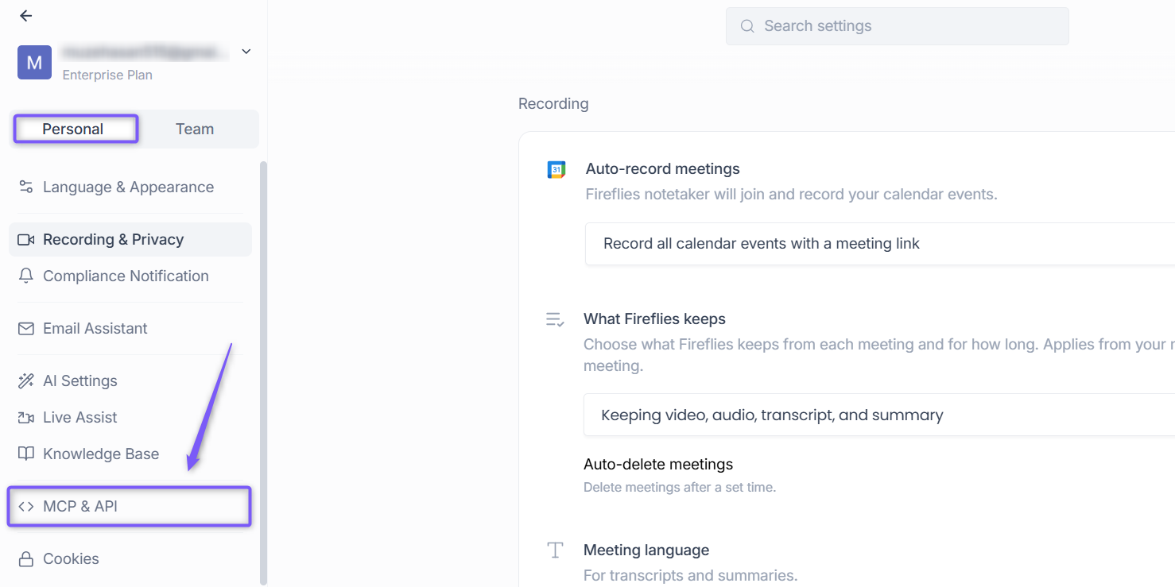
Task: Open Knowledge Base settings
Action: (x=130, y=454)
